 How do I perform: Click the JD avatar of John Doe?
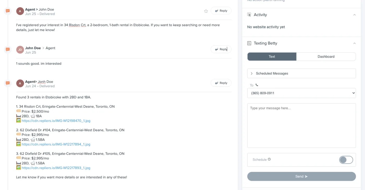pyautogui.click(x=20, y=50)
